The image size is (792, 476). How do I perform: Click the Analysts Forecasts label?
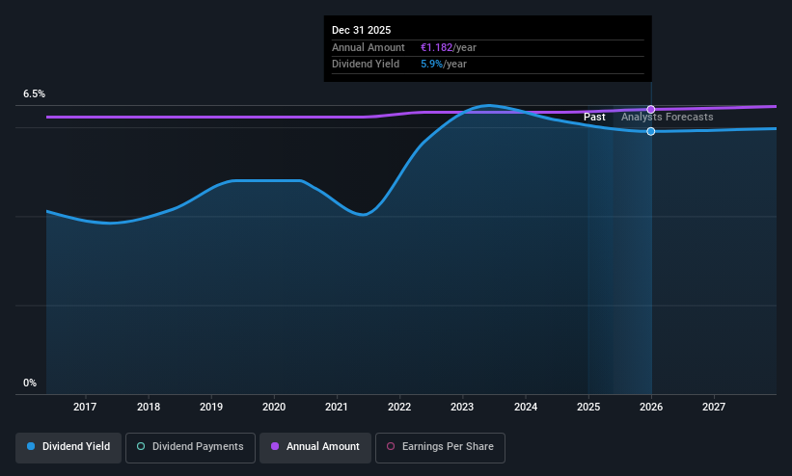click(668, 118)
